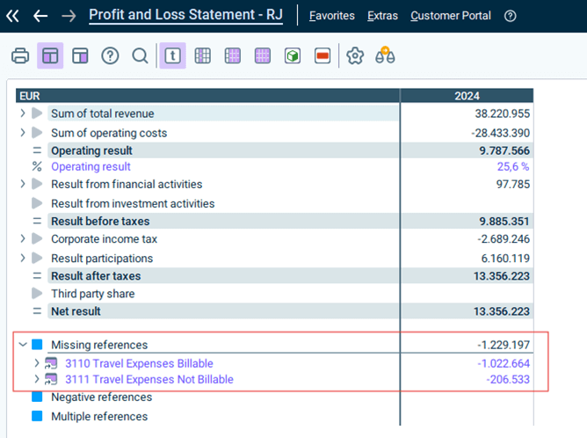
Task: Expand the Sum of total revenue row
Action: click(x=23, y=113)
